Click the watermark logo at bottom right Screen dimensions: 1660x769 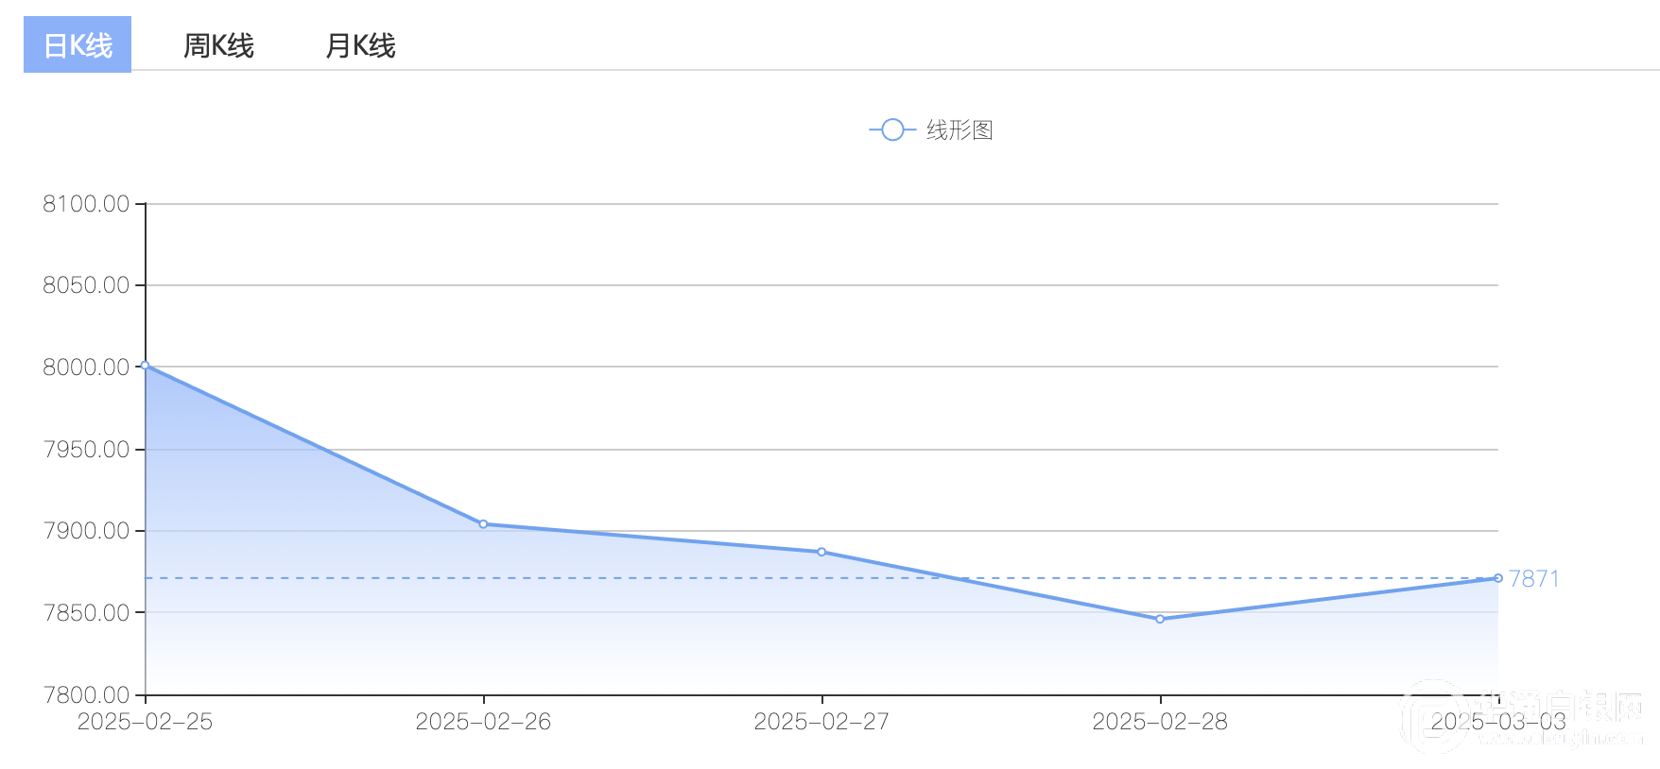(x=1522, y=718)
